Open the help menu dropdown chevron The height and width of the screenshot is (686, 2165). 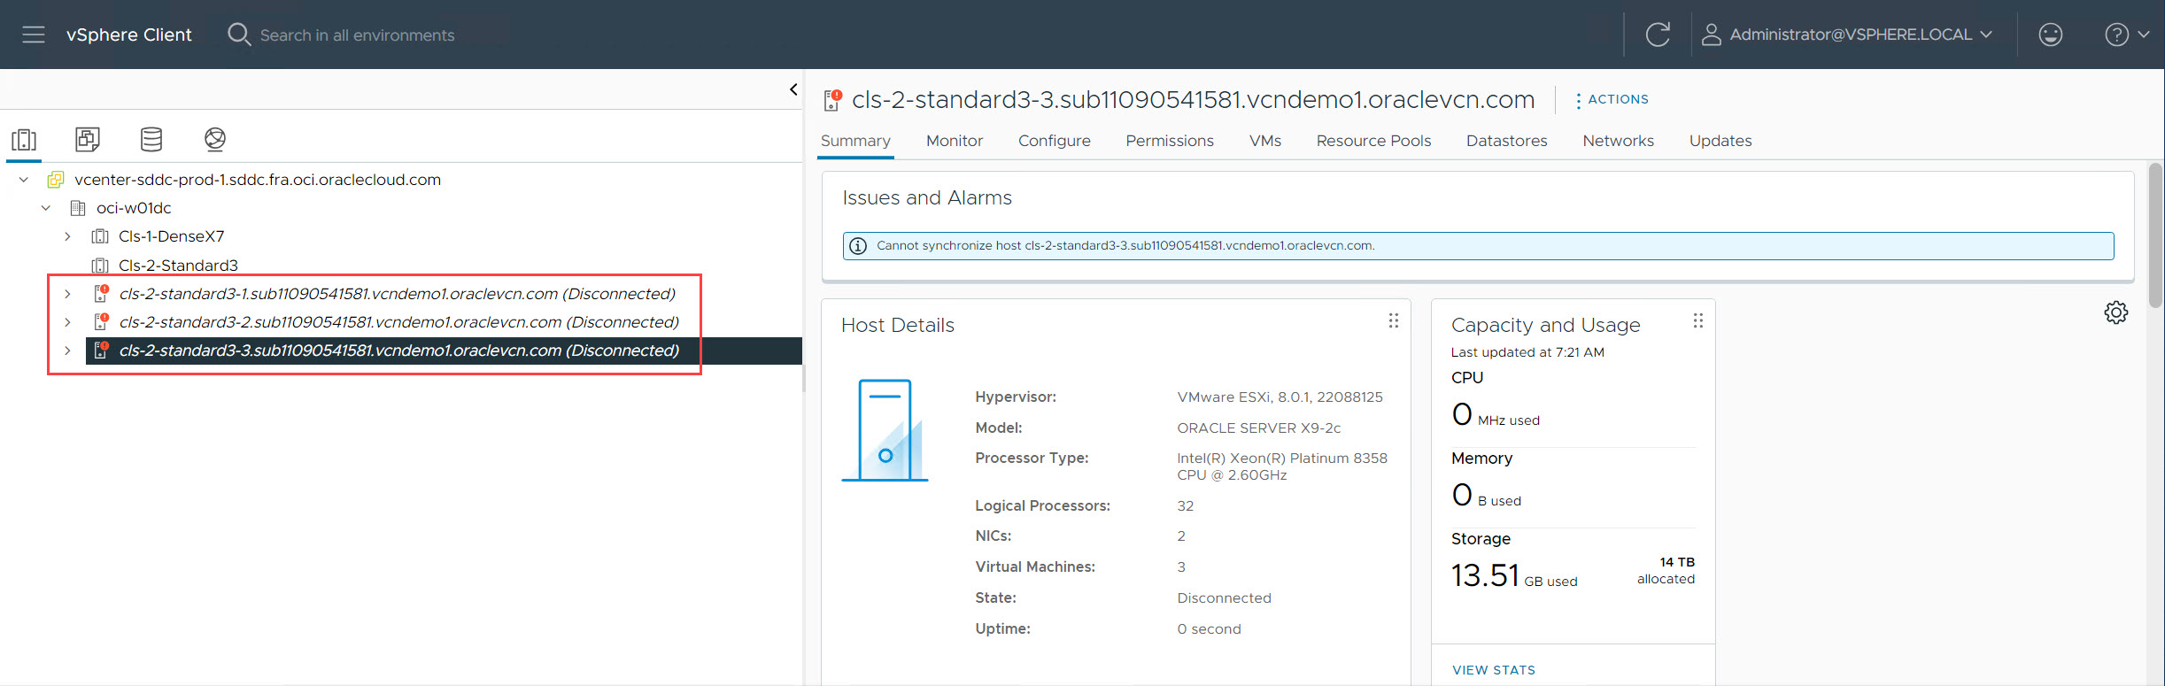pyautogui.click(x=2144, y=35)
